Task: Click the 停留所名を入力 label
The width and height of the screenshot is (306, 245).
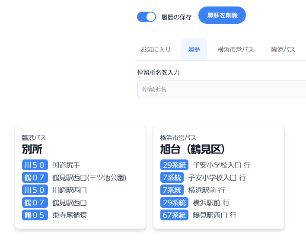Action: (158, 73)
